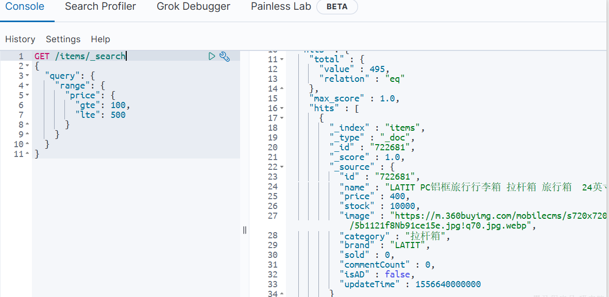Open the wrench actions menu for request
609x297 pixels.
click(x=225, y=56)
